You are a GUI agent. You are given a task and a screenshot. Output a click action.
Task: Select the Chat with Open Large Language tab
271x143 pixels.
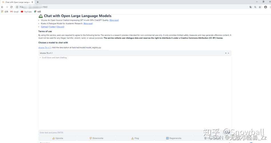pyautogui.click(x=17, y=2)
